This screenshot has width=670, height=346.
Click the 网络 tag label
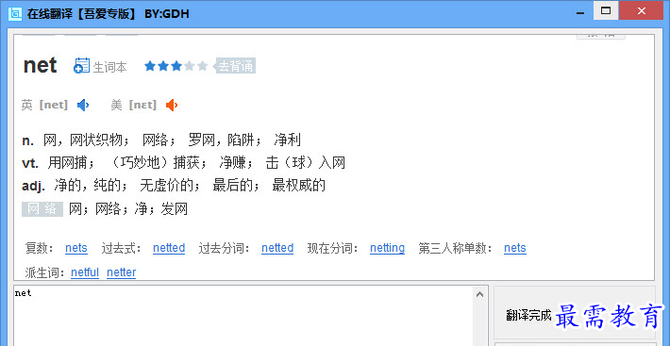(x=42, y=209)
